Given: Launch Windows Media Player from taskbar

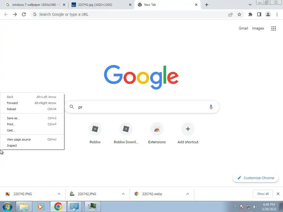Looking at the screenshot, I should [x=41, y=206].
